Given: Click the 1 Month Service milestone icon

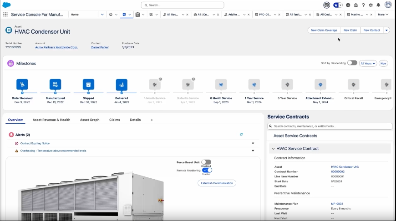Looking at the screenshot, I should coord(155,85).
